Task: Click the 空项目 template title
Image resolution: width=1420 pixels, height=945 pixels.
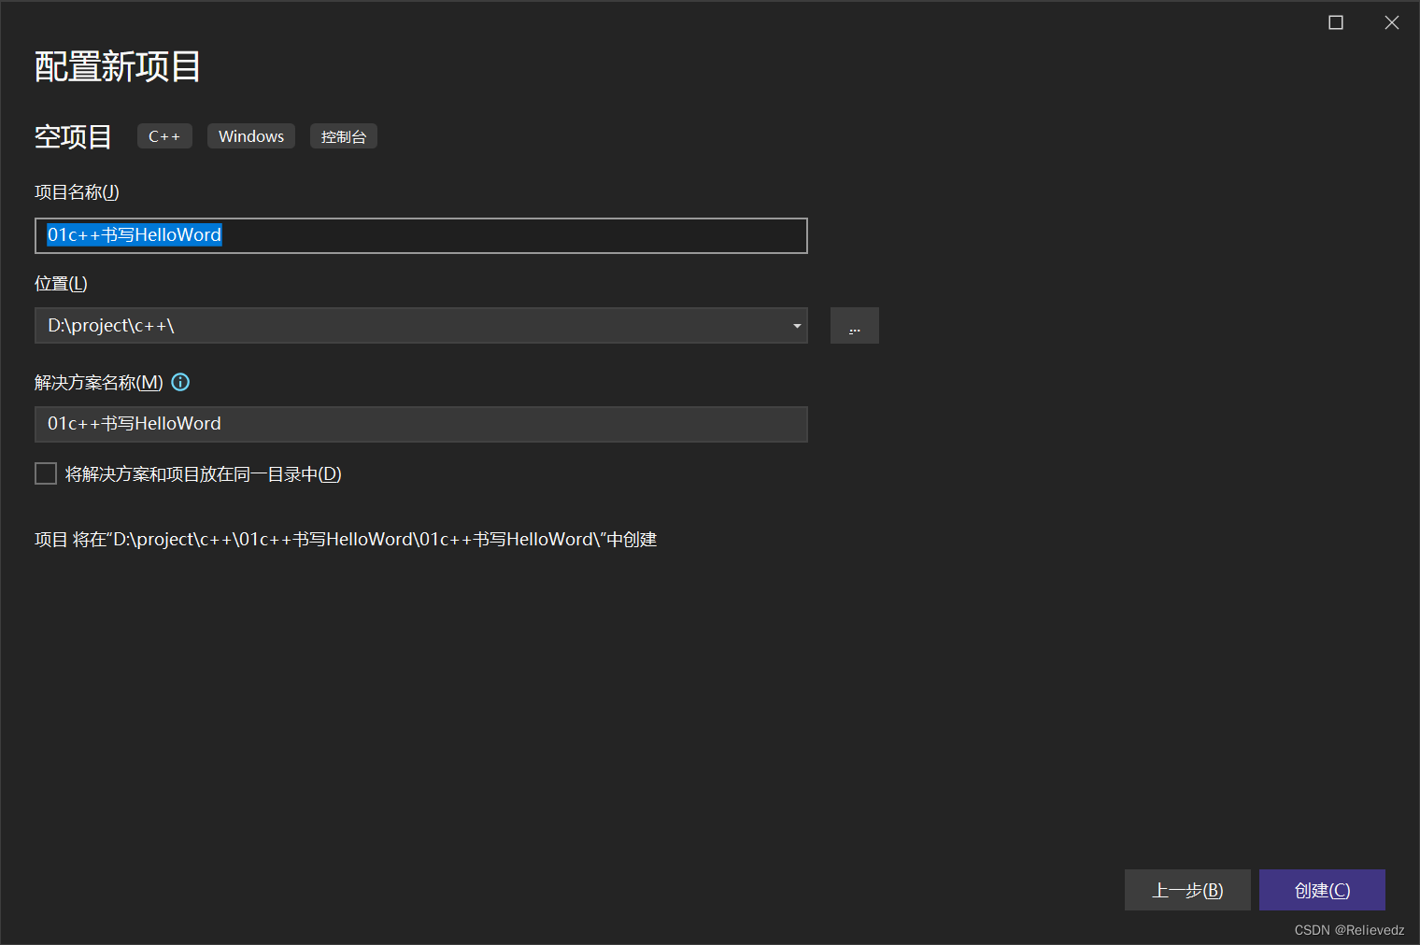Action: coord(73,136)
